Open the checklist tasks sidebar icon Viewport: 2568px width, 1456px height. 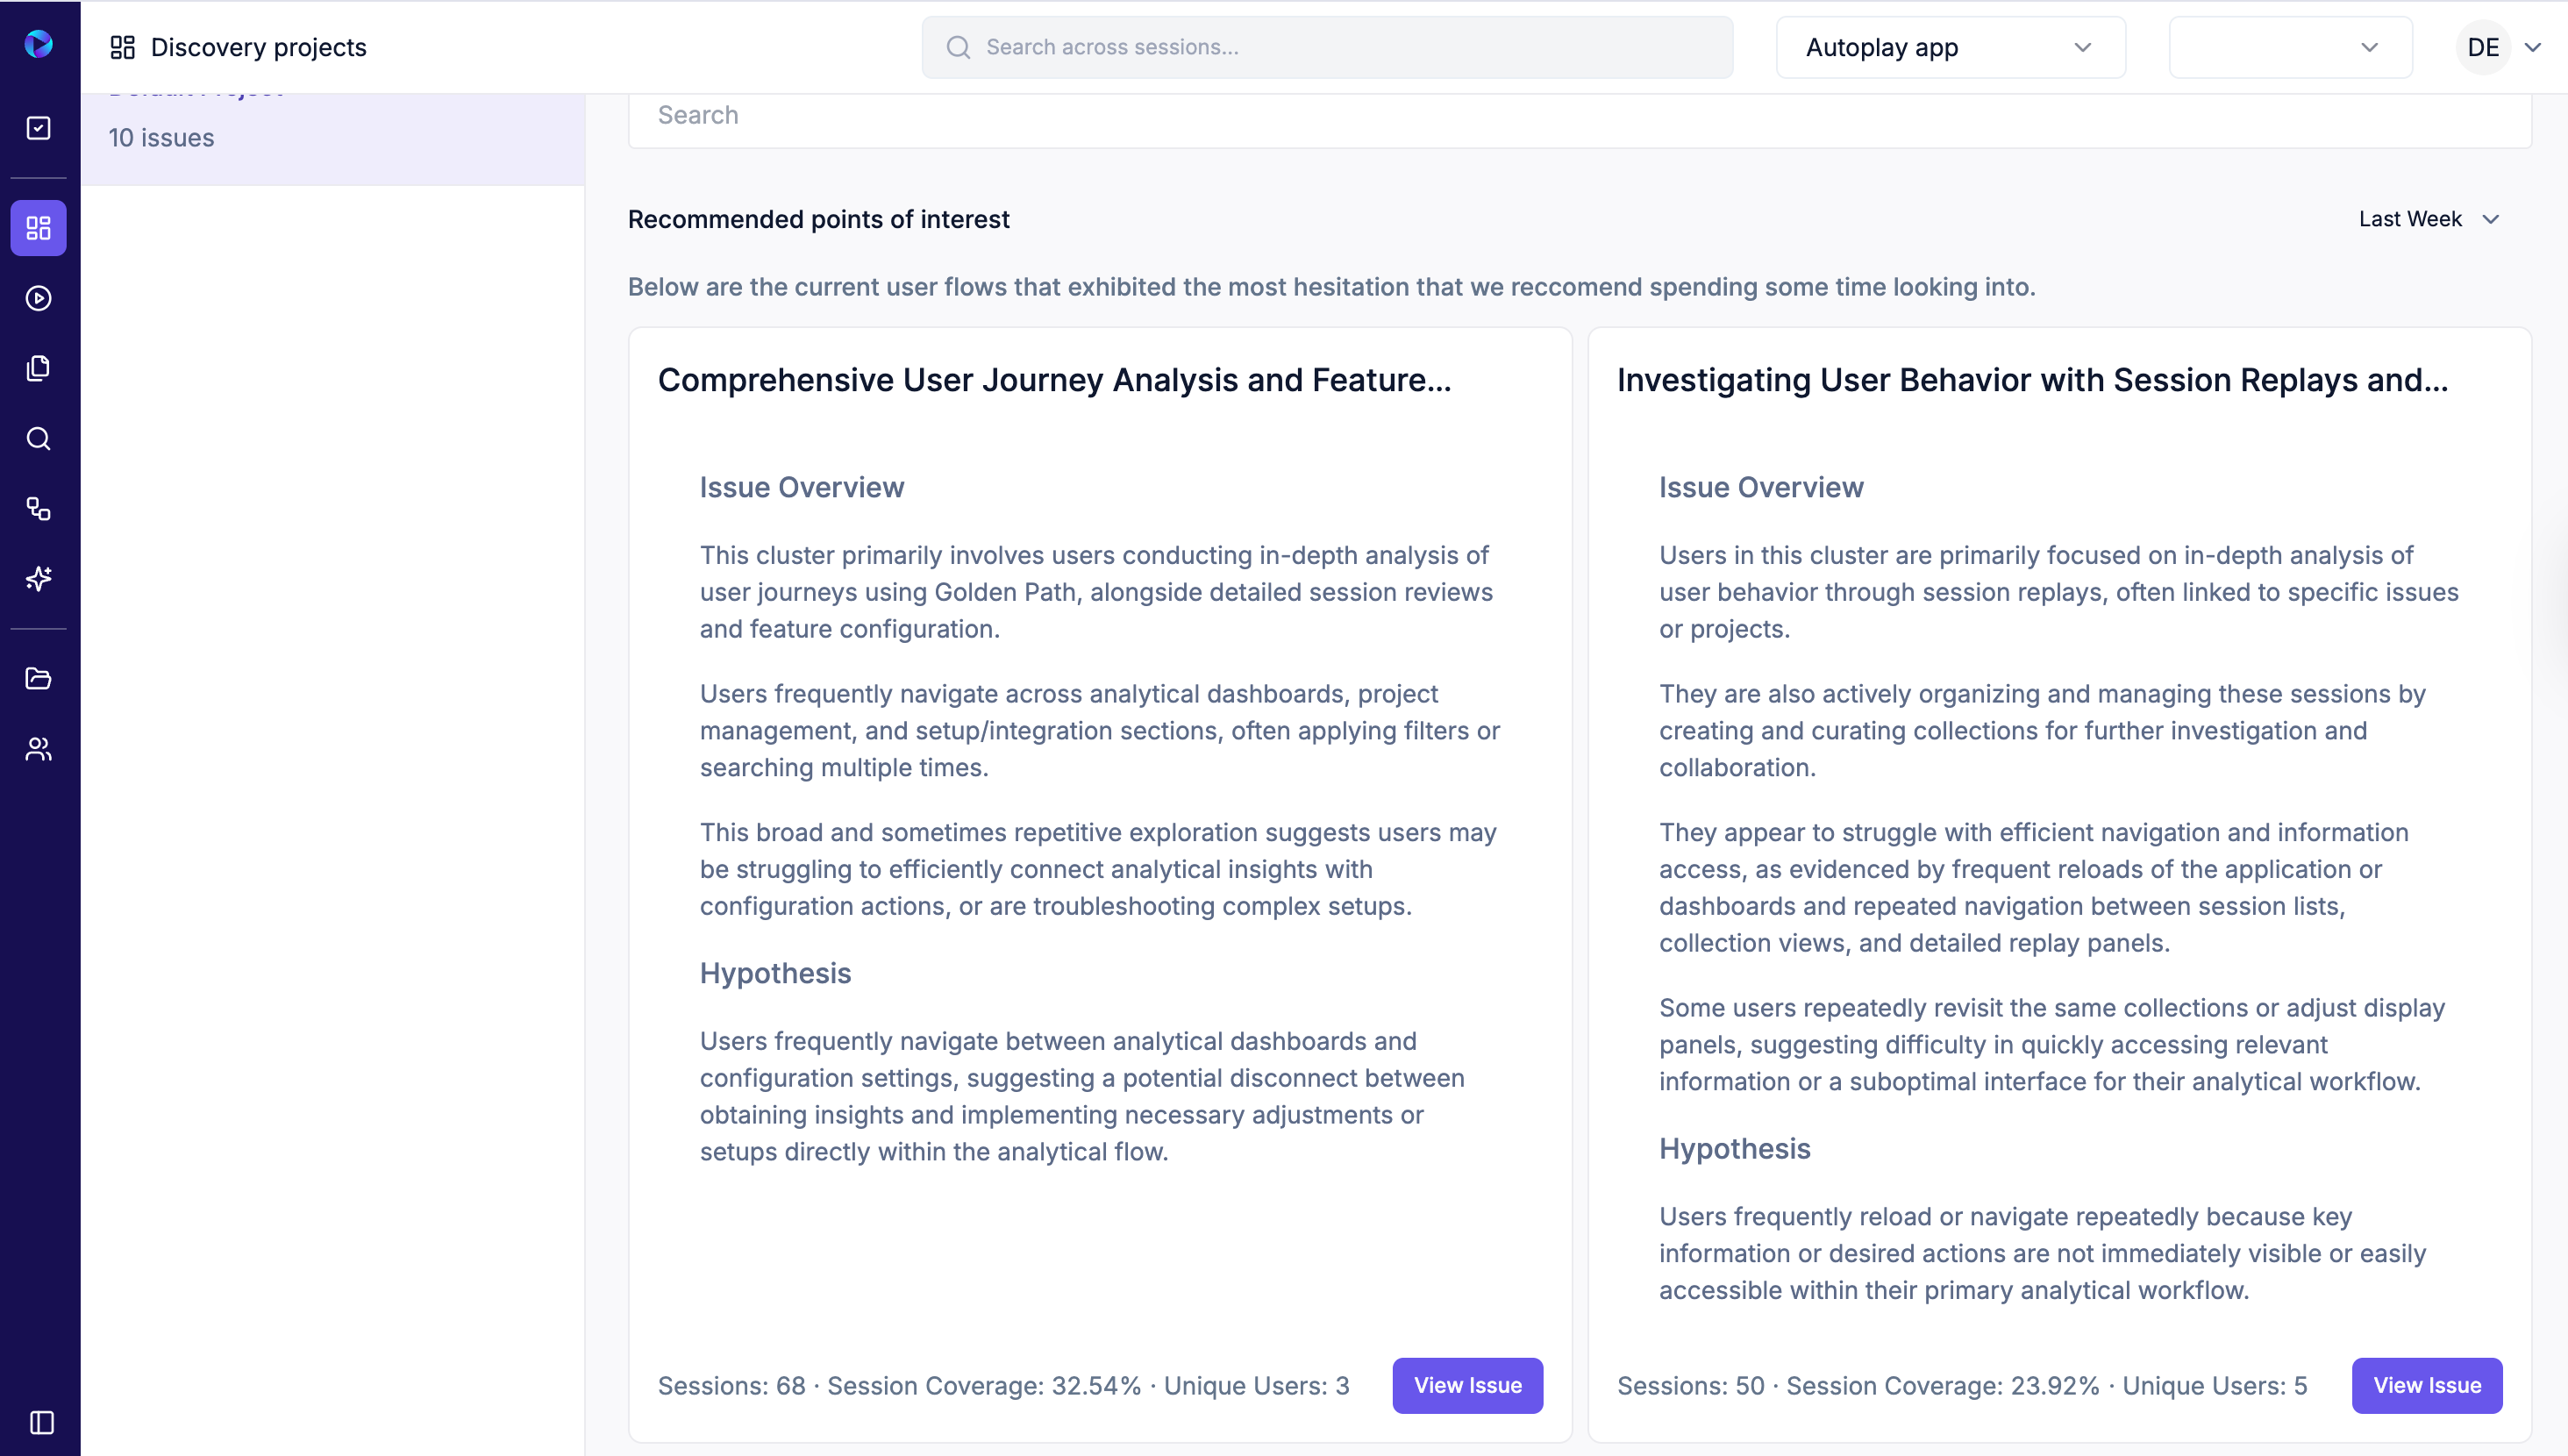point(39,128)
